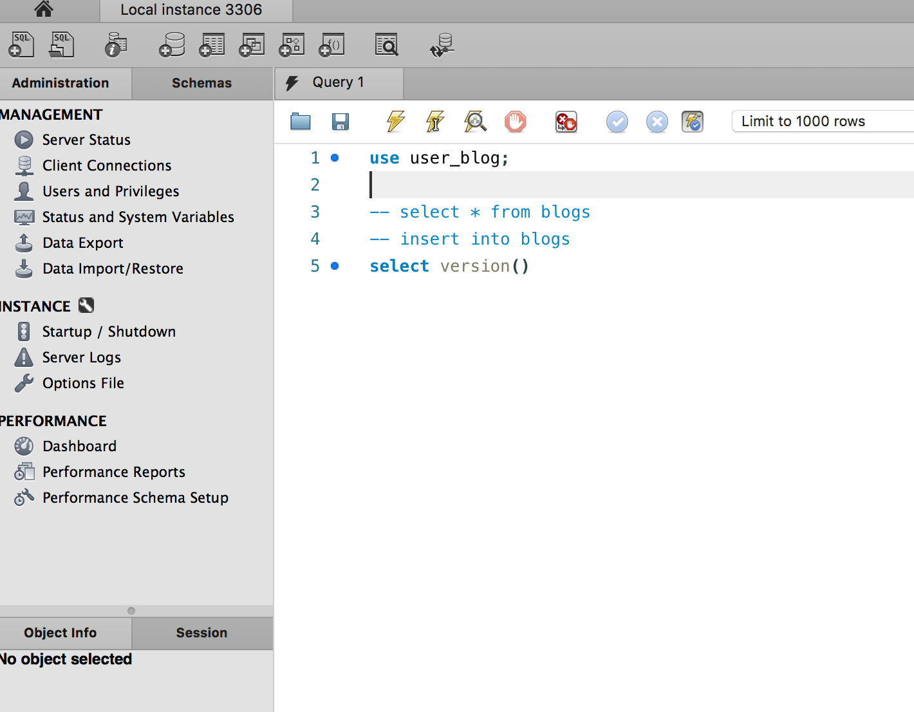This screenshot has width=914, height=712.
Task: Click the sidebar splitter handle dot
Action: [131, 610]
